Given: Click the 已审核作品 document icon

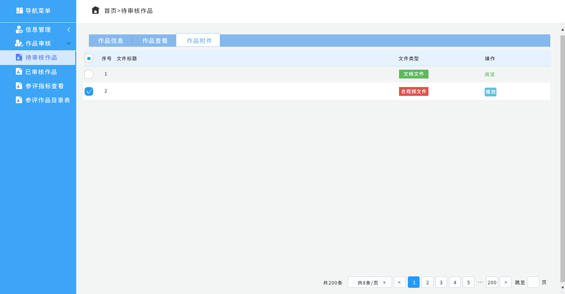Looking at the screenshot, I should click(19, 71).
